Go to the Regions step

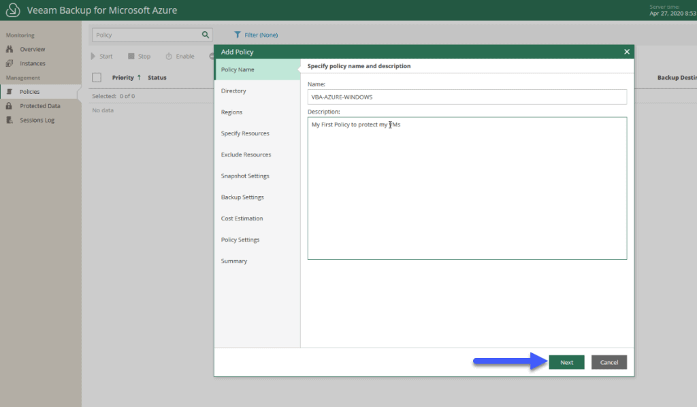tap(257, 112)
